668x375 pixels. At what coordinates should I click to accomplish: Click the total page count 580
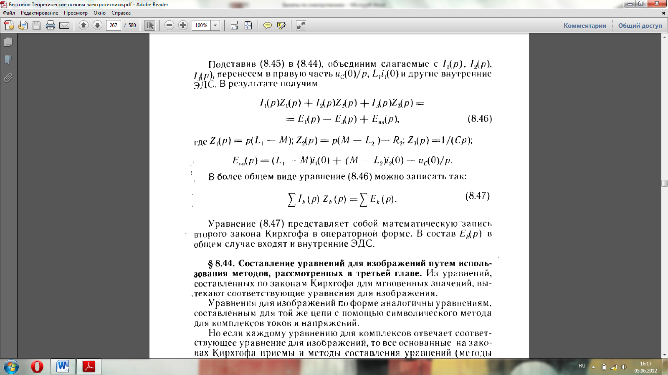(x=132, y=25)
